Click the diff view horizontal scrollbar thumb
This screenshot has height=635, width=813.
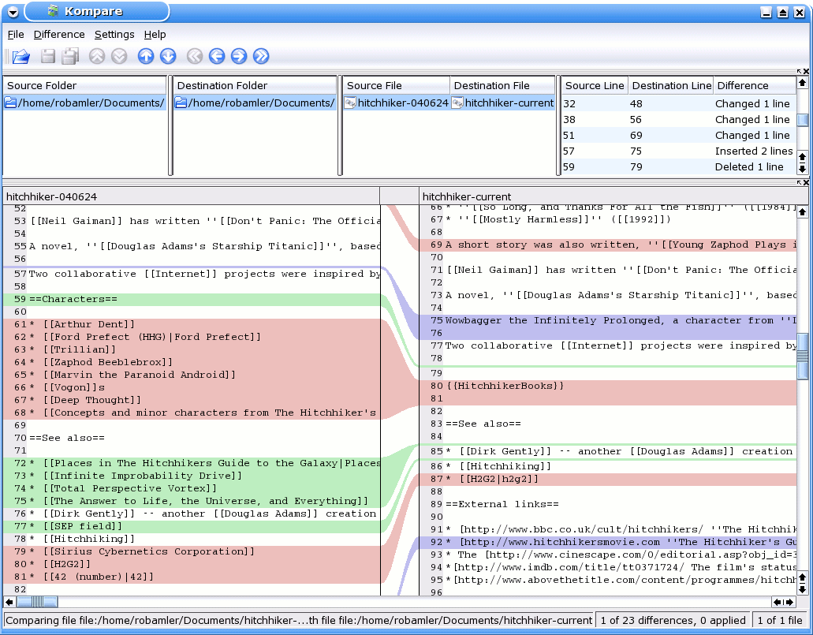(x=37, y=602)
